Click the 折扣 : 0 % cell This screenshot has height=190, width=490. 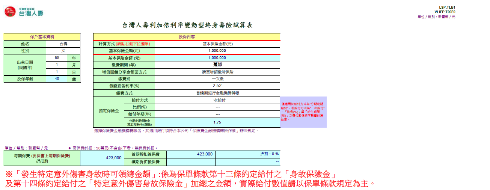point(247,154)
